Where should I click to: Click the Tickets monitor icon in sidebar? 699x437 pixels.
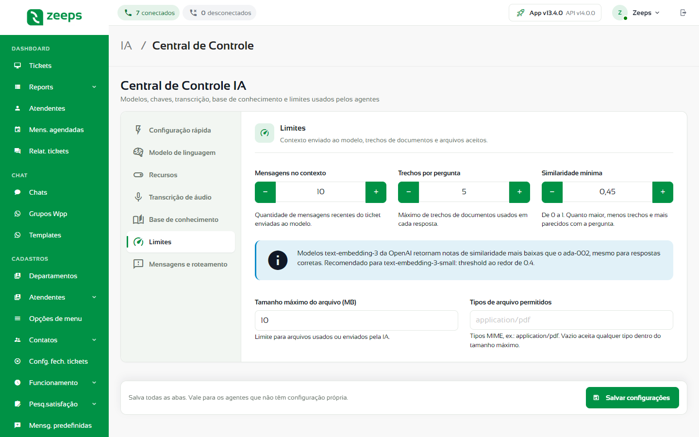[x=17, y=66]
